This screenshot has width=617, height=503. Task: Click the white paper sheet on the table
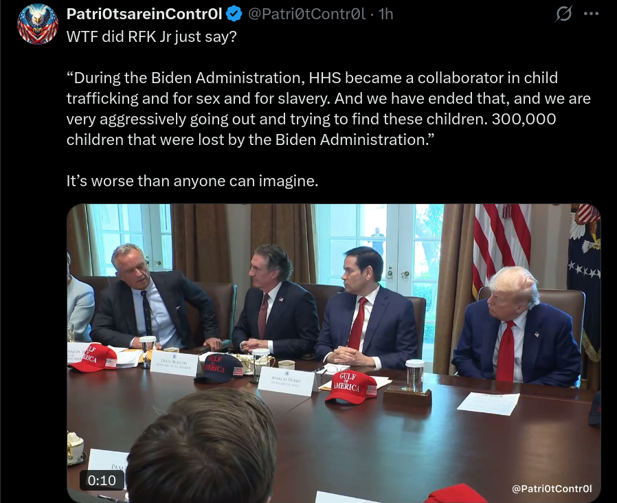pos(489,403)
